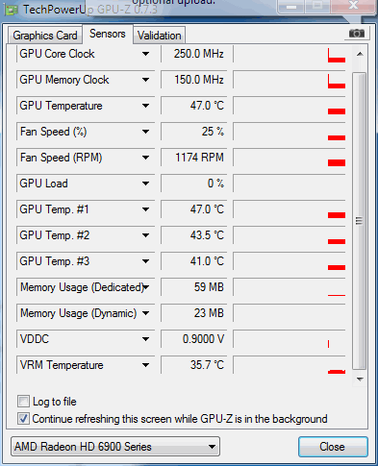Click the GPU Core Clock history graph
Screen dimensions: 378x466
pyautogui.click(x=290, y=54)
